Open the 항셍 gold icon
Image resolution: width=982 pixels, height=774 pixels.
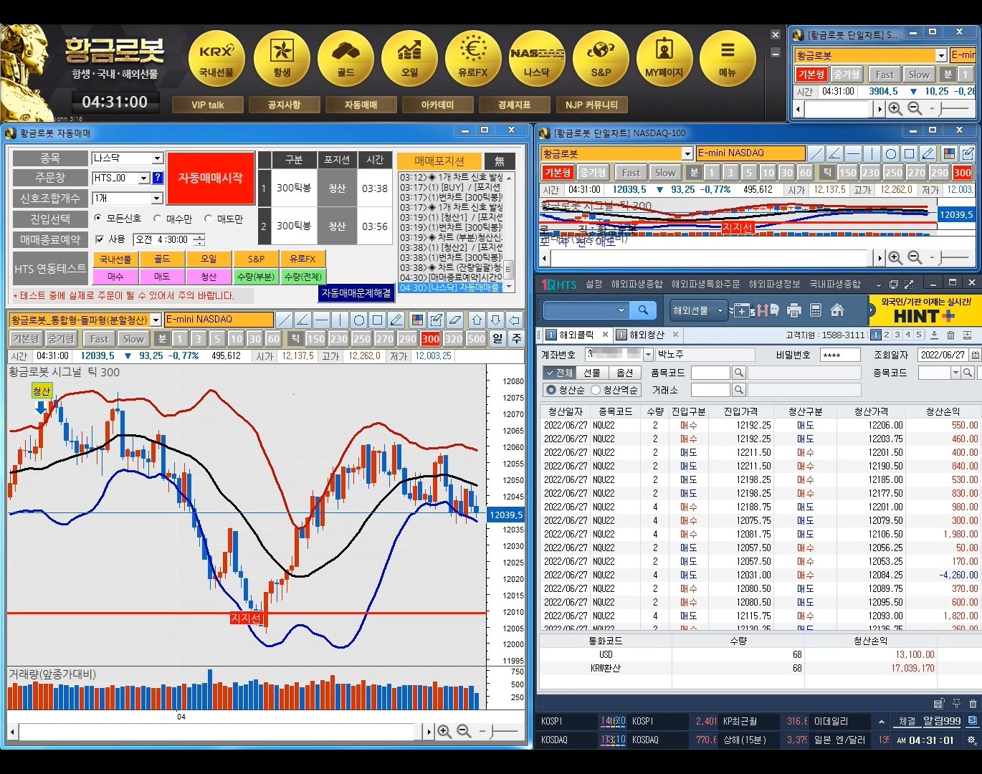pyautogui.click(x=282, y=59)
